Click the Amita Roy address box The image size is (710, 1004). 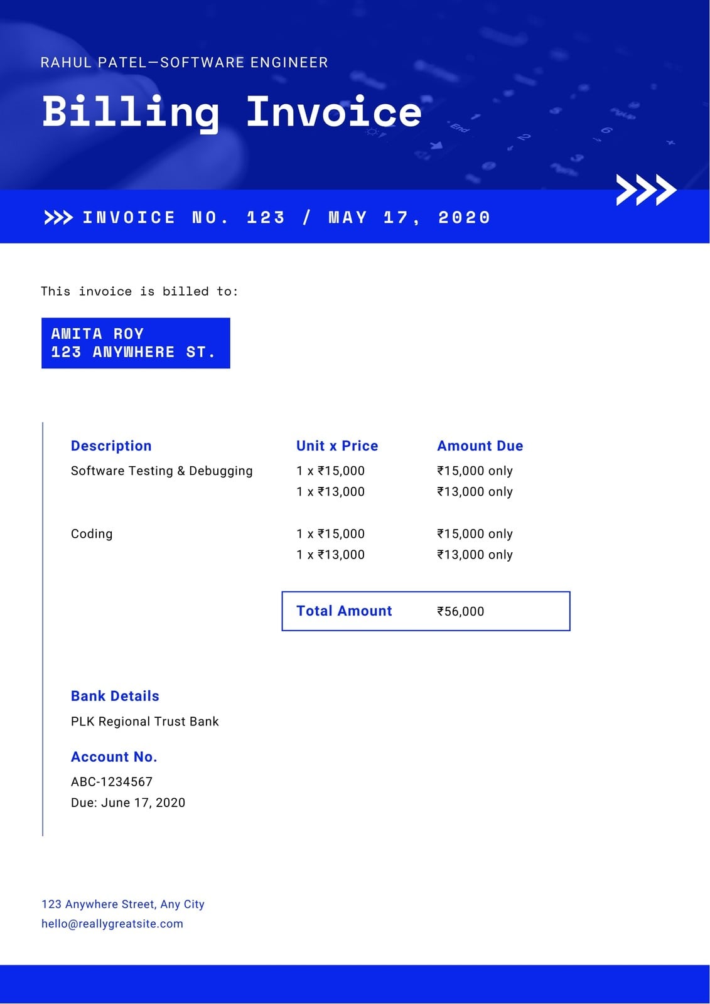tap(136, 343)
